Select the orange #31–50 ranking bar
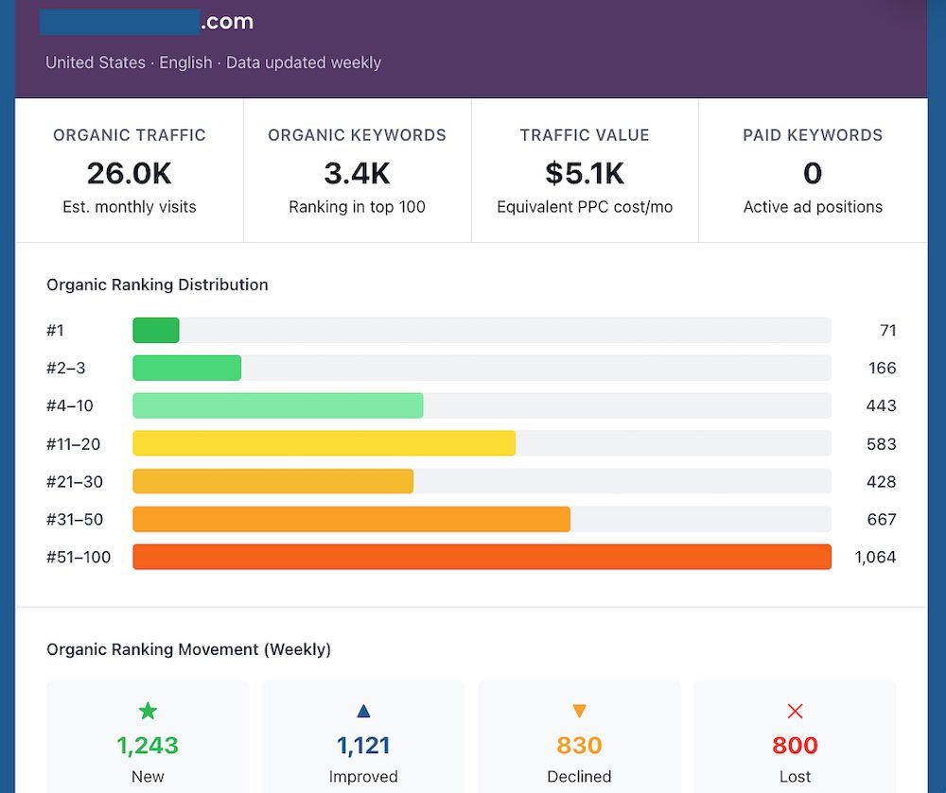The width and height of the screenshot is (946, 793). click(x=351, y=520)
